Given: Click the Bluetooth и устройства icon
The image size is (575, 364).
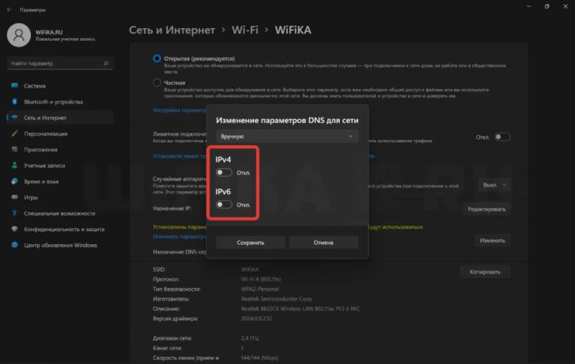Looking at the screenshot, I should [14, 102].
